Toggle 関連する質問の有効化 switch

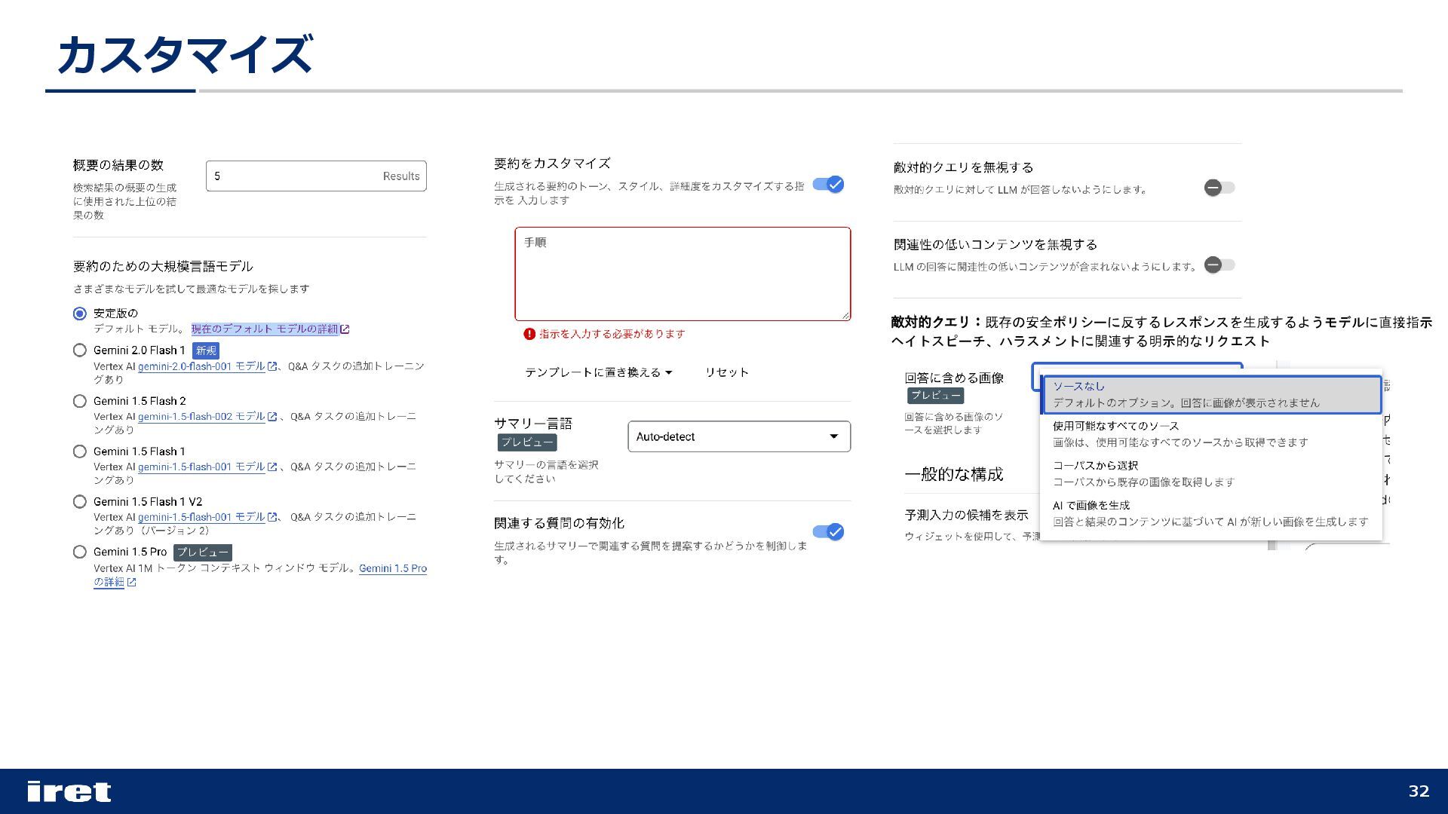coord(828,532)
